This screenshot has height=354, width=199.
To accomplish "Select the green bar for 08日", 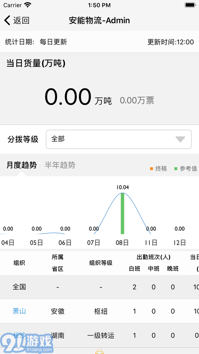I will pyautogui.click(x=123, y=213).
